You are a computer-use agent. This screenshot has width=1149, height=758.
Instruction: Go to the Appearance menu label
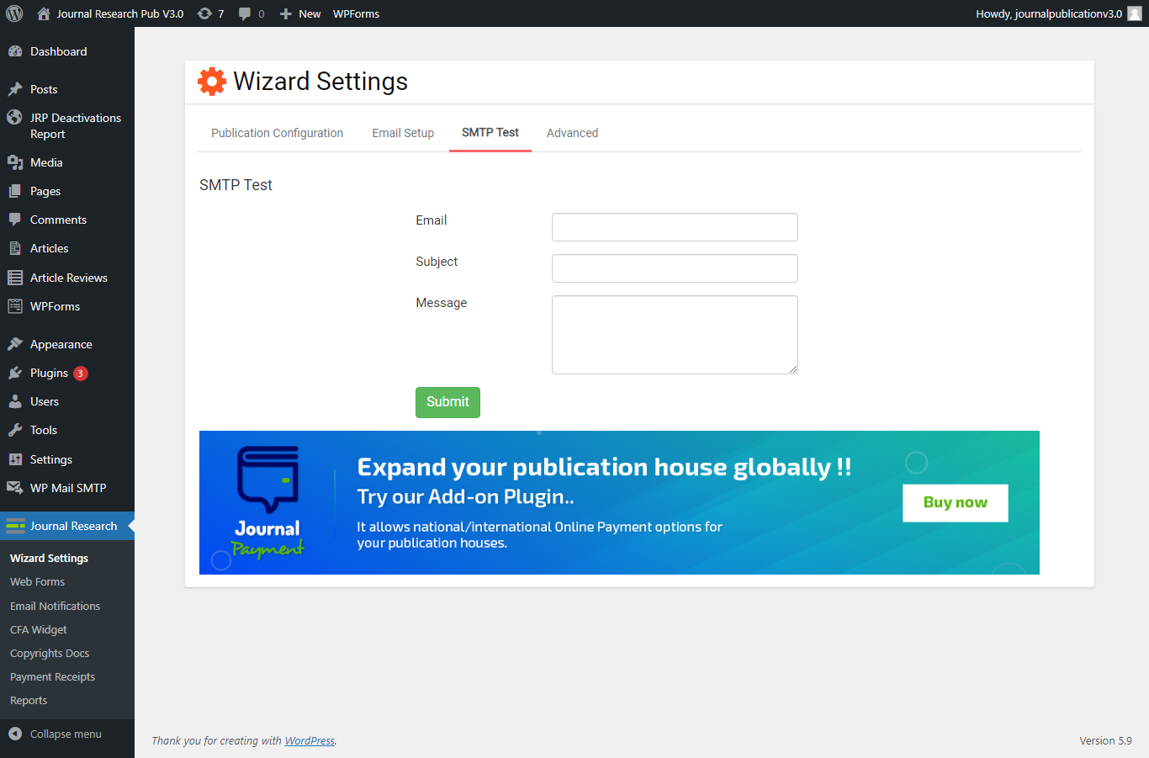[x=61, y=344]
